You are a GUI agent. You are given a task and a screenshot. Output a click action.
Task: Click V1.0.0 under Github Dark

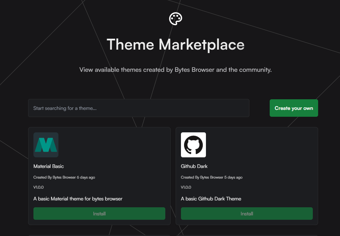pos(186,187)
